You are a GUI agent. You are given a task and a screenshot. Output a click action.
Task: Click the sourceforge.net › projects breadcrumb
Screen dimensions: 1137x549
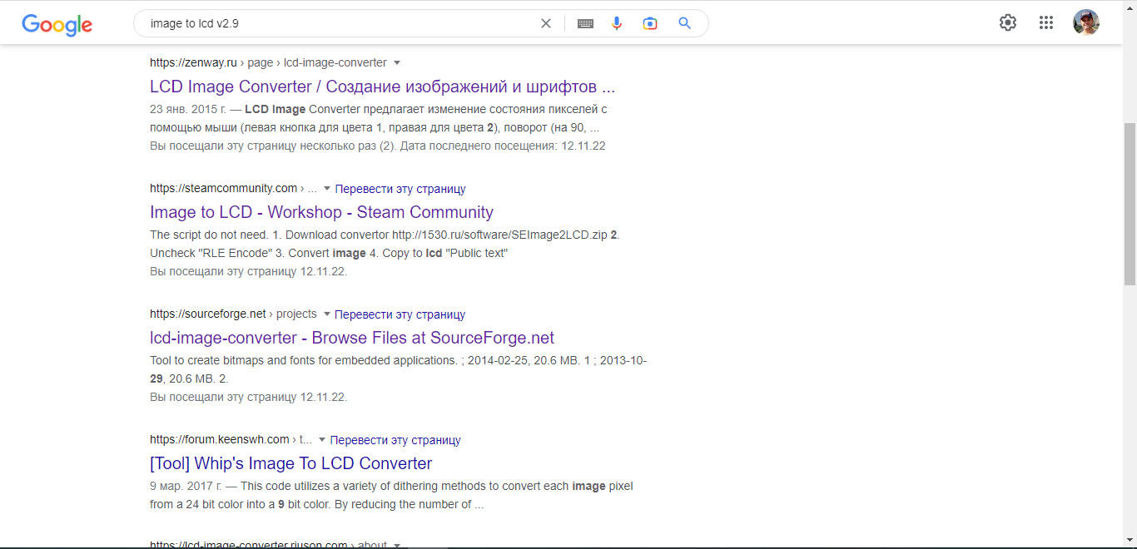(233, 314)
